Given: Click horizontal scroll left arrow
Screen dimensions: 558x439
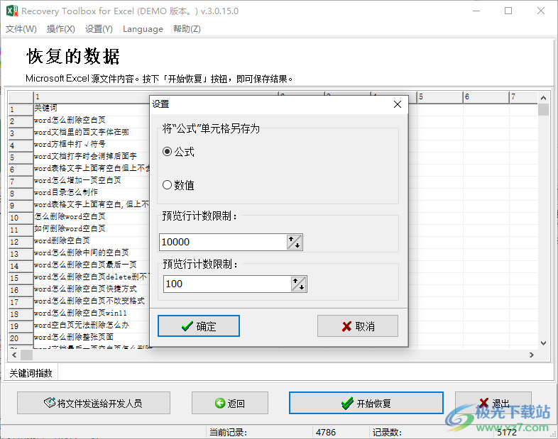Looking at the screenshot, I should click(x=14, y=355).
